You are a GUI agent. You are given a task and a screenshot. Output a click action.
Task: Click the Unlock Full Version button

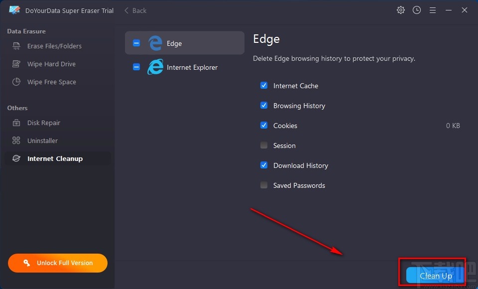(58, 263)
